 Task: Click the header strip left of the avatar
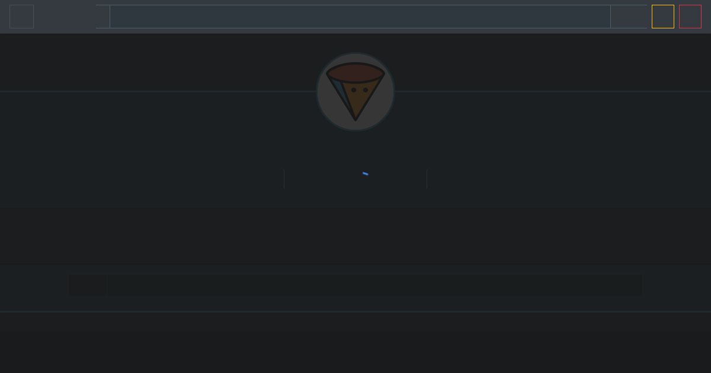click(158, 63)
